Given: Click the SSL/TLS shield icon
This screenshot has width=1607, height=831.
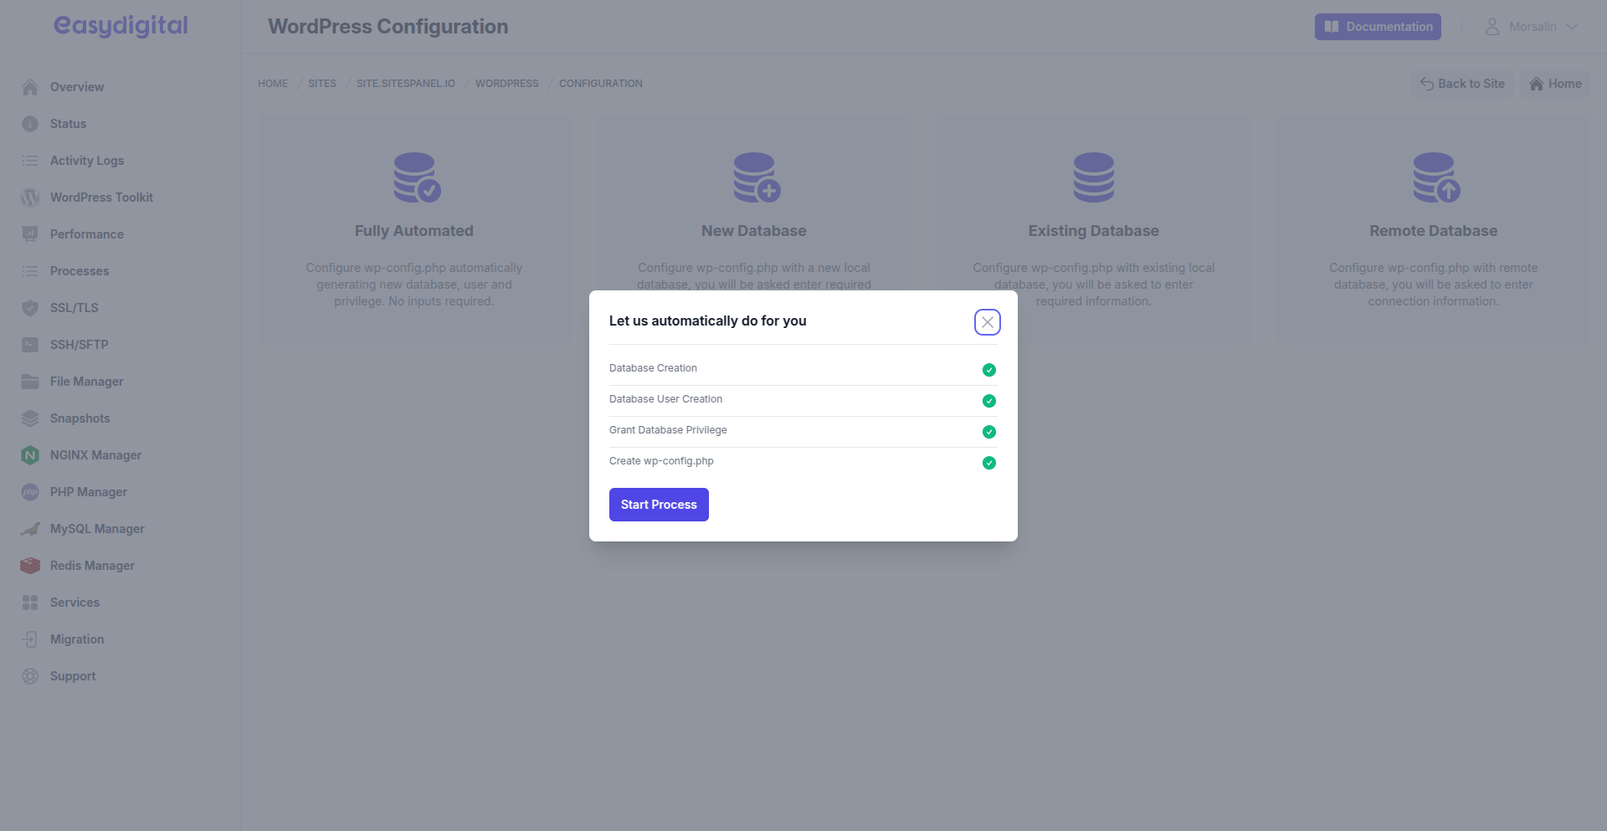Looking at the screenshot, I should coord(30,307).
